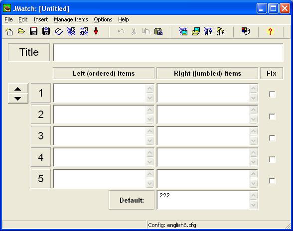Click scroll down arrow of the Default box
Viewport: 293px width, 231px height.
[x=253, y=205]
